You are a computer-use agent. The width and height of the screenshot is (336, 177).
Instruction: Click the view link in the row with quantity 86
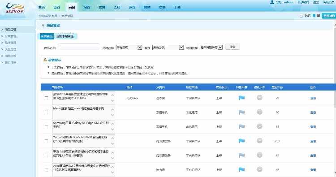click(313, 170)
